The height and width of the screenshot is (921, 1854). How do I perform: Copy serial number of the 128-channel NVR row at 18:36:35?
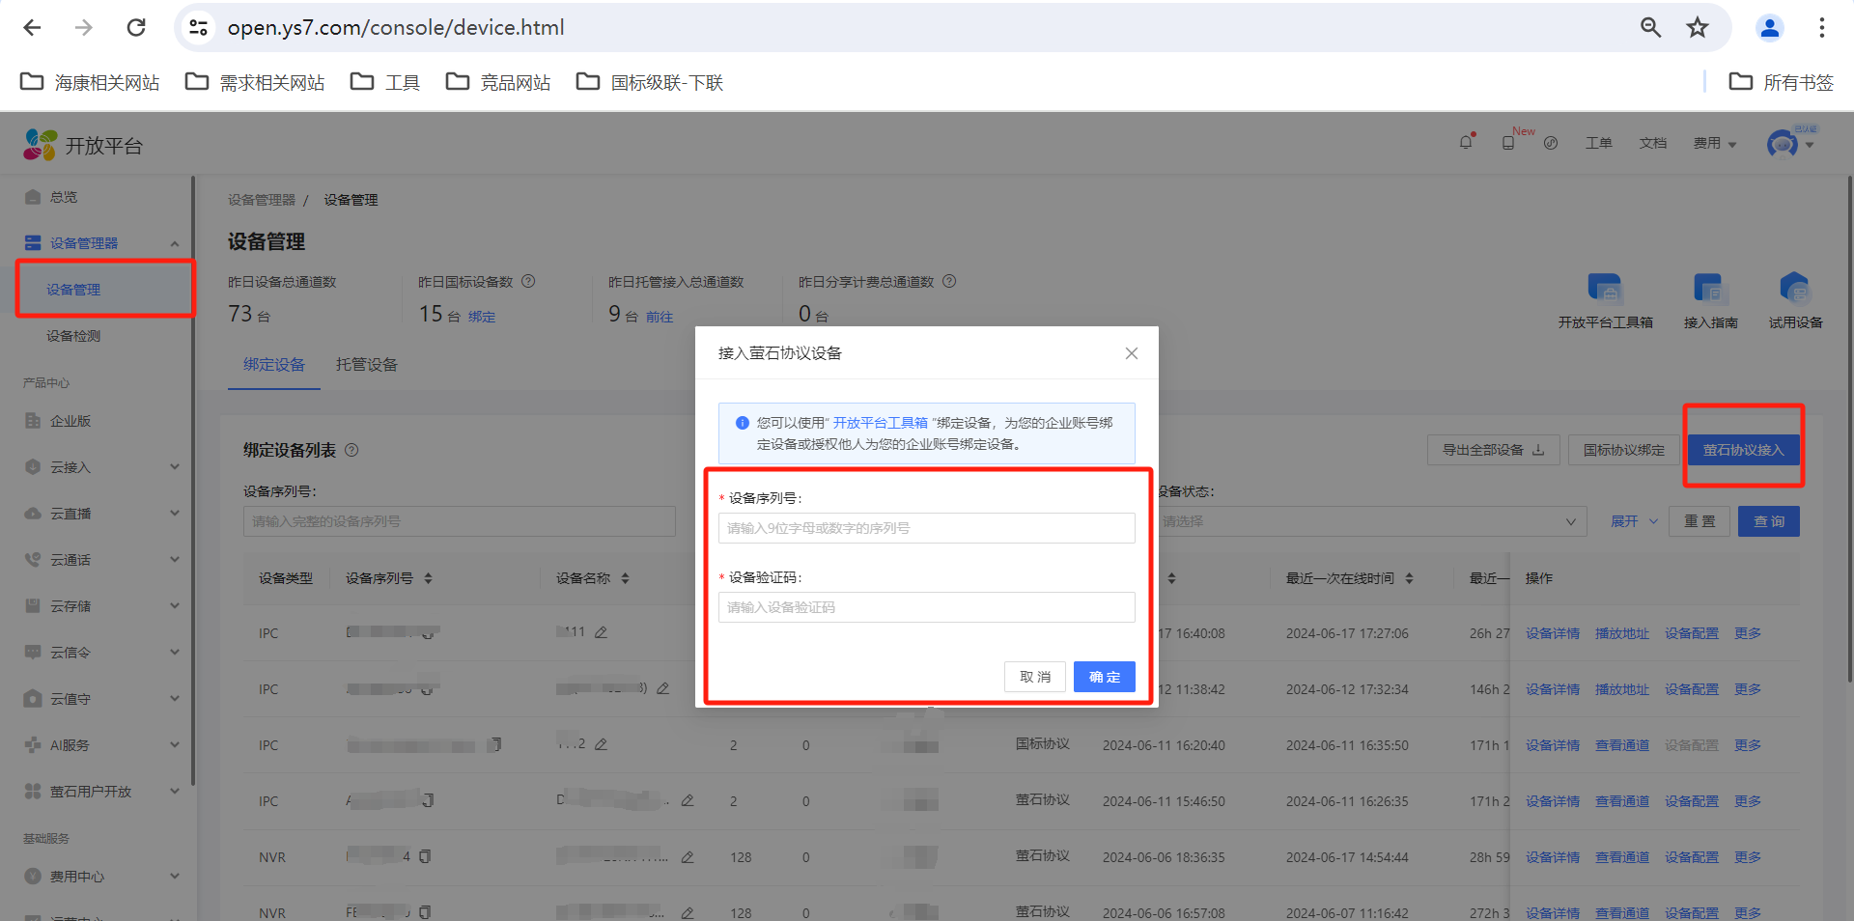(425, 856)
